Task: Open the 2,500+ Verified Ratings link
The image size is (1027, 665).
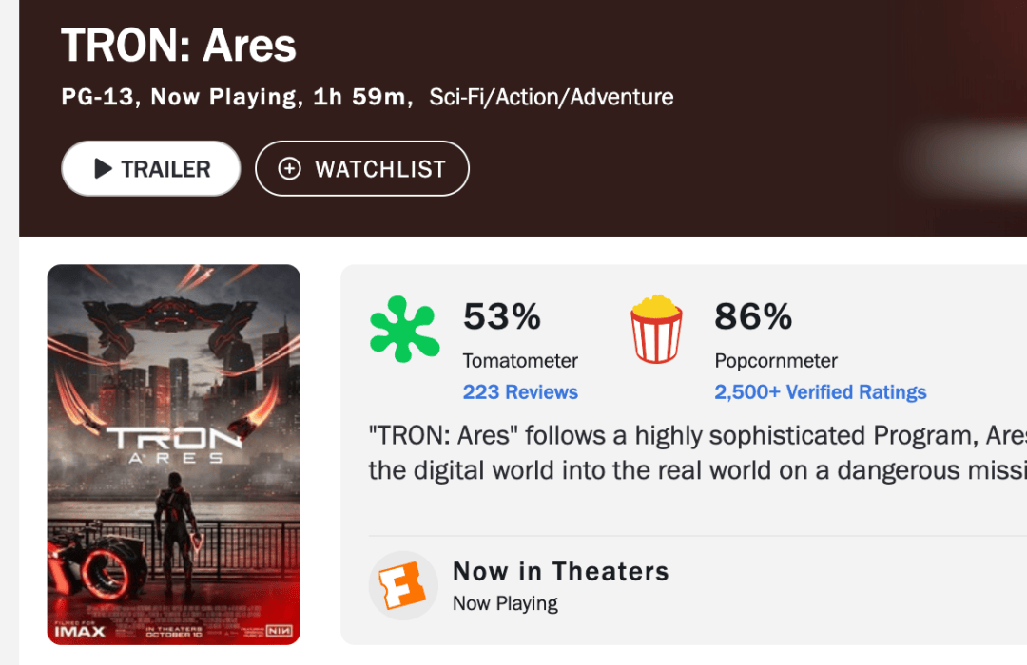Action: [x=820, y=392]
